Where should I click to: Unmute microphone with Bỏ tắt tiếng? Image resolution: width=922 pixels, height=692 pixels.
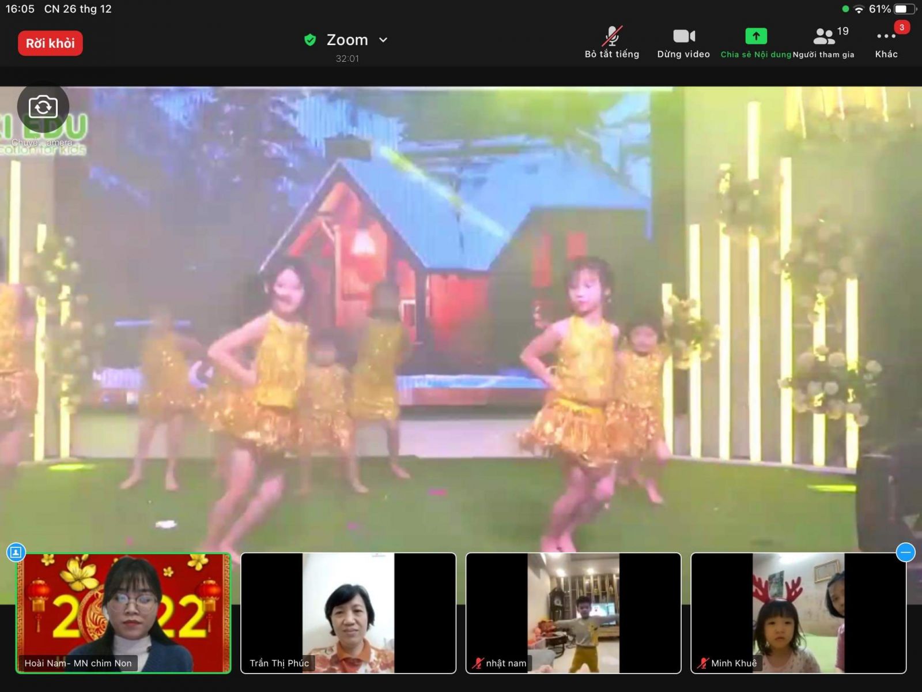point(611,43)
